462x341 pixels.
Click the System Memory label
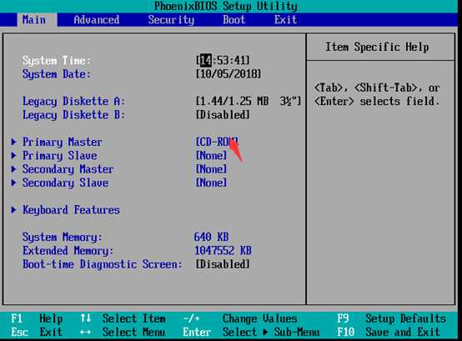click(x=63, y=237)
